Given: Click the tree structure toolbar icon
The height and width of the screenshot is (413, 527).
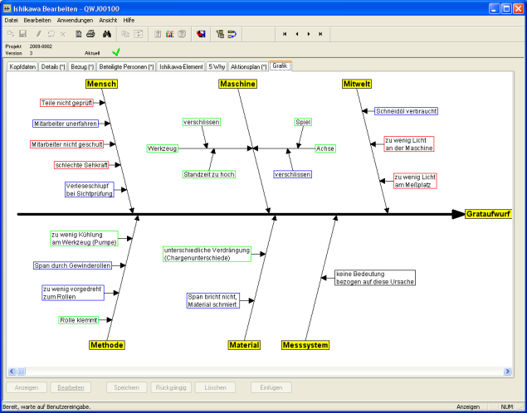Looking at the screenshot, I should 220,34.
